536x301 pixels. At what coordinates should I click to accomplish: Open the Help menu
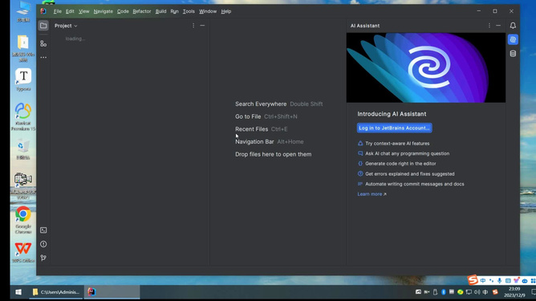226,11
